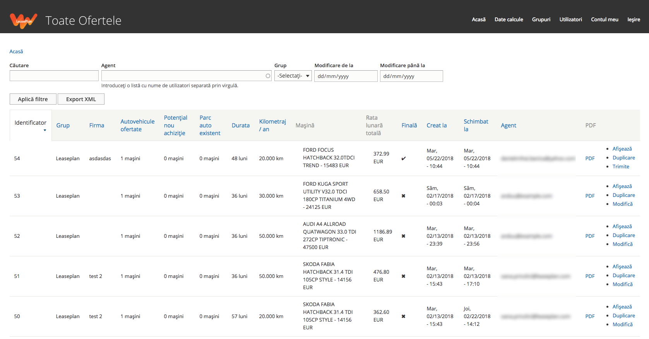Click Duplicare for offer 54
This screenshot has height=339, width=649.
click(623, 158)
